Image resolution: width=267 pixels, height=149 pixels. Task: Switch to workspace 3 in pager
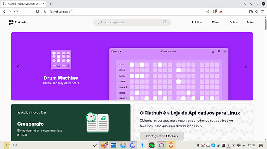pyautogui.click(x=13, y=145)
